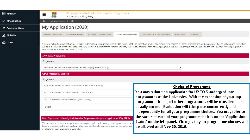Click the Application Status pulse icon
Screen dimensions: 250x140
pos(4,28)
